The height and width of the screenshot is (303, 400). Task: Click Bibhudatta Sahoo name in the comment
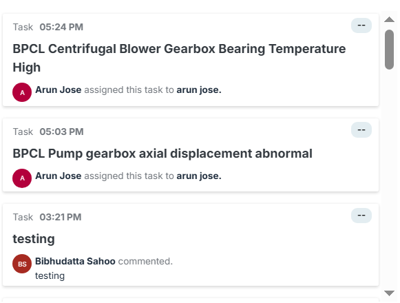click(x=75, y=261)
